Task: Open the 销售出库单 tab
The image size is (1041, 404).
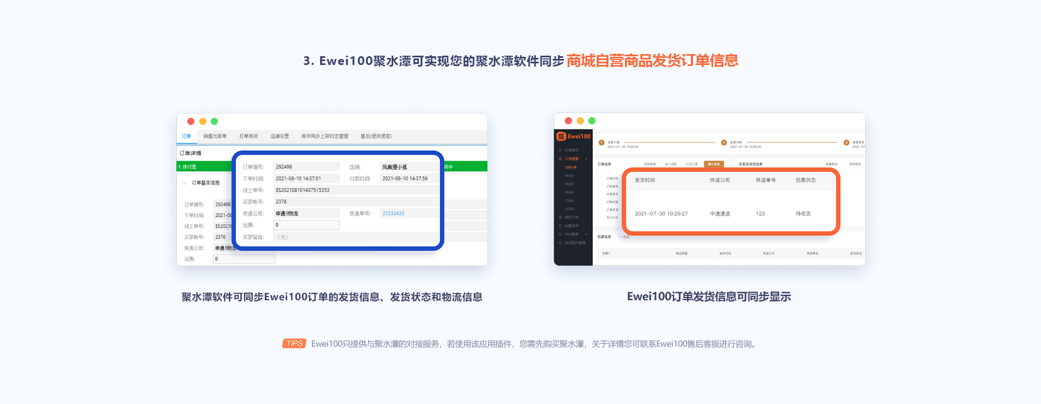Action: (x=215, y=136)
